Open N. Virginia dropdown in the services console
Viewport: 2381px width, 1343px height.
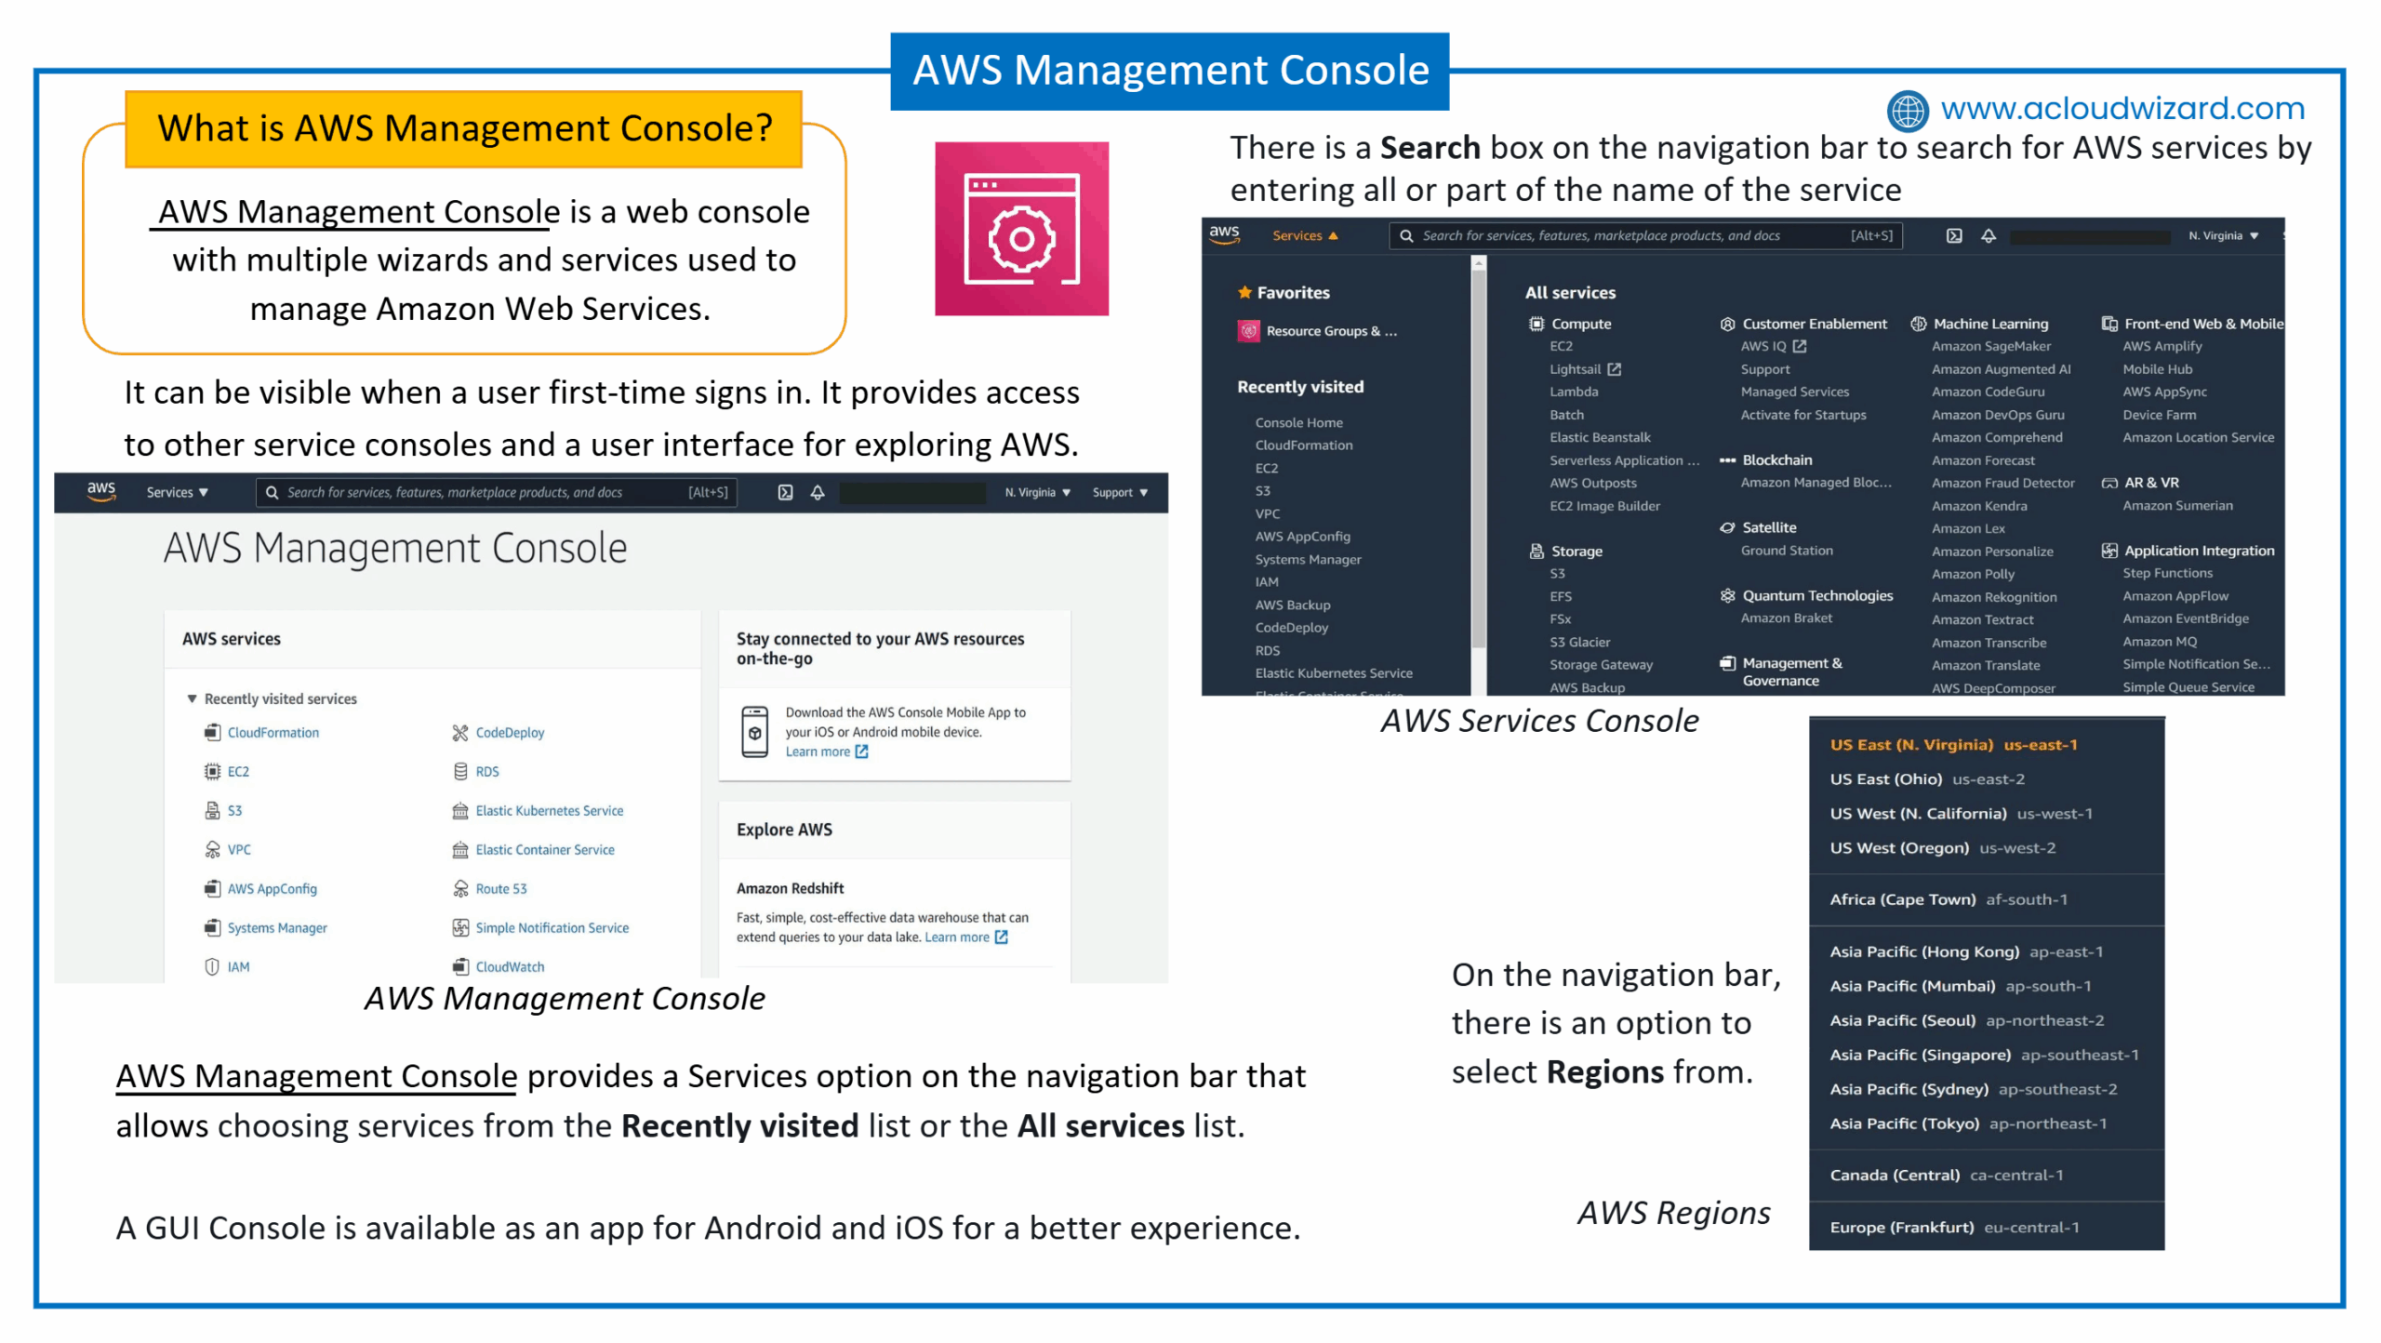(2224, 236)
